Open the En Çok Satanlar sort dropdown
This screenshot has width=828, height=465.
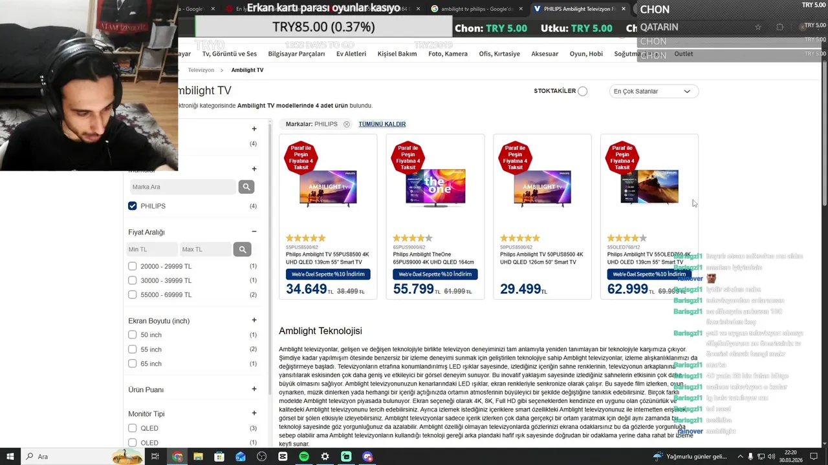click(x=653, y=91)
